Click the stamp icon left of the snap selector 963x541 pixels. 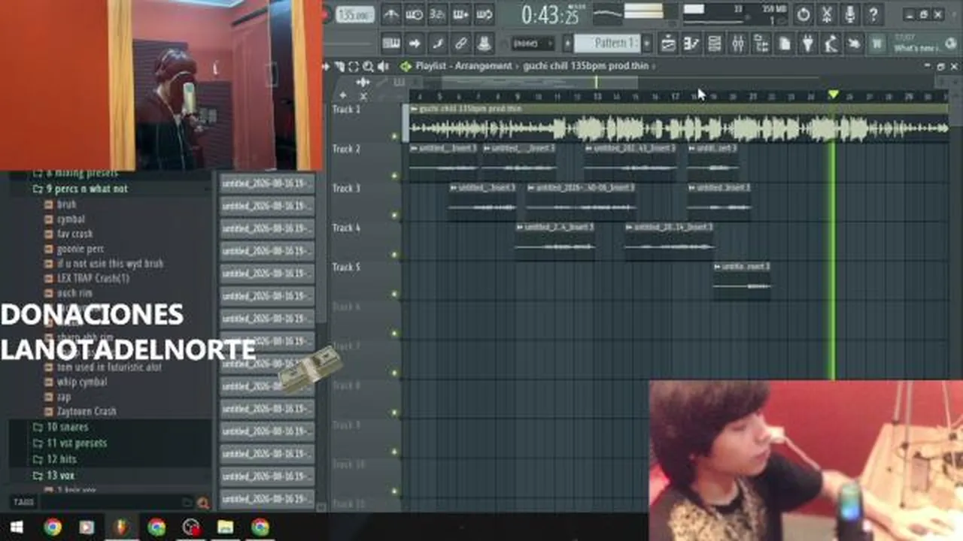pos(484,44)
